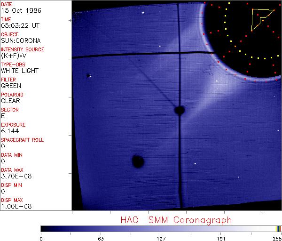The width and height of the screenshot is (282, 241).
Task: Click the EXPOSURE label
Action: (x=13, y=125)
